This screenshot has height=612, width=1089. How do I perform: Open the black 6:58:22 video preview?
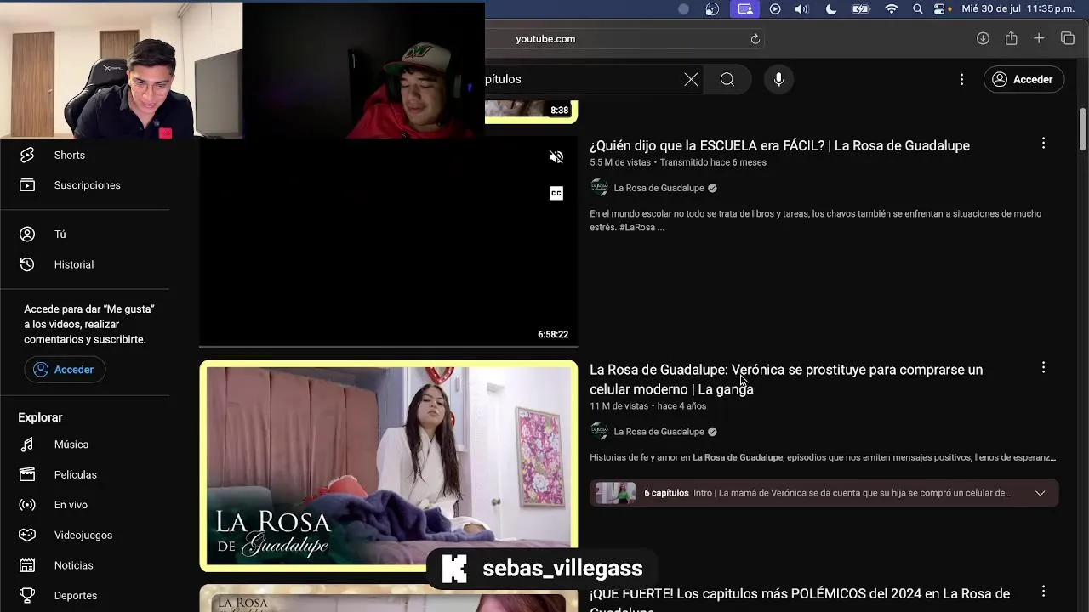click(389, 242)
